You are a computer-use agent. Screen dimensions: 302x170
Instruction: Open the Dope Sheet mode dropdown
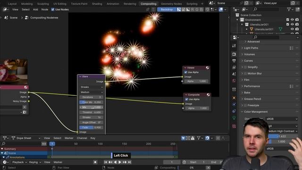[x=26, y=138]
